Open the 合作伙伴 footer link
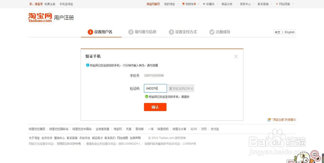The height and width of the screenshot is (163, 324). (47, 138)
